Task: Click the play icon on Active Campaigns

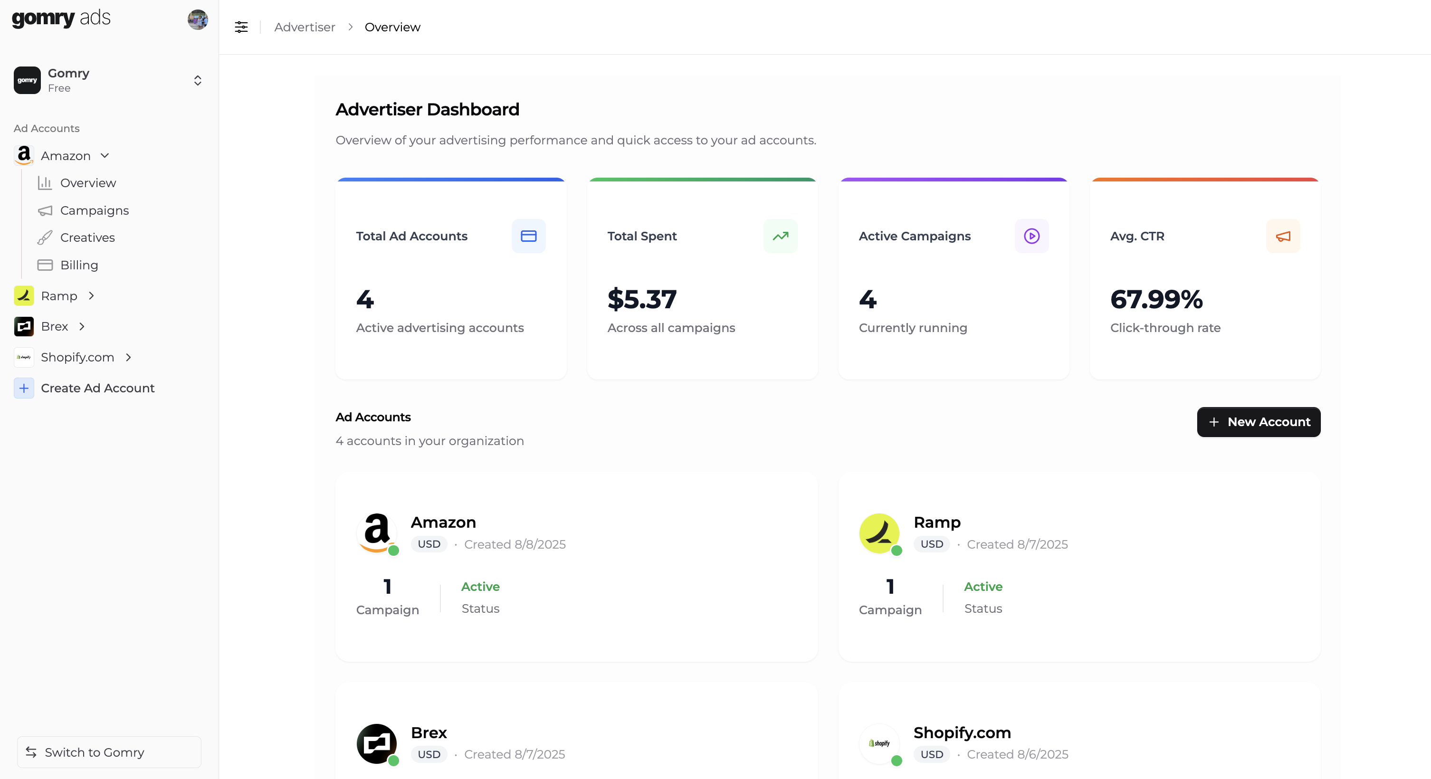Action: point(1031,236)
